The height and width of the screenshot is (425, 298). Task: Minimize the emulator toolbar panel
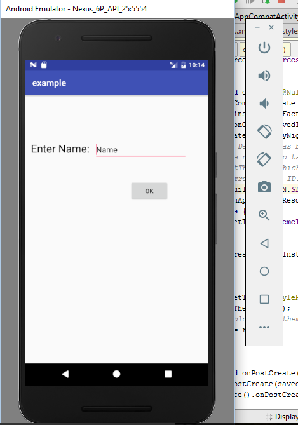(257, 27)
